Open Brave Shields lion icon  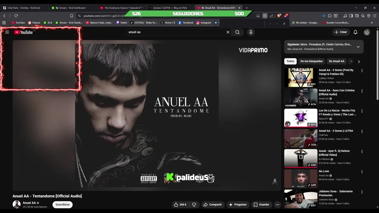[279, 16]
